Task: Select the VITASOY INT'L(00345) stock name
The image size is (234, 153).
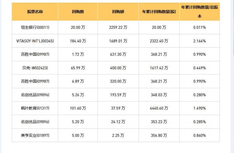Action: pyautogui.click(x=35, y=41)
